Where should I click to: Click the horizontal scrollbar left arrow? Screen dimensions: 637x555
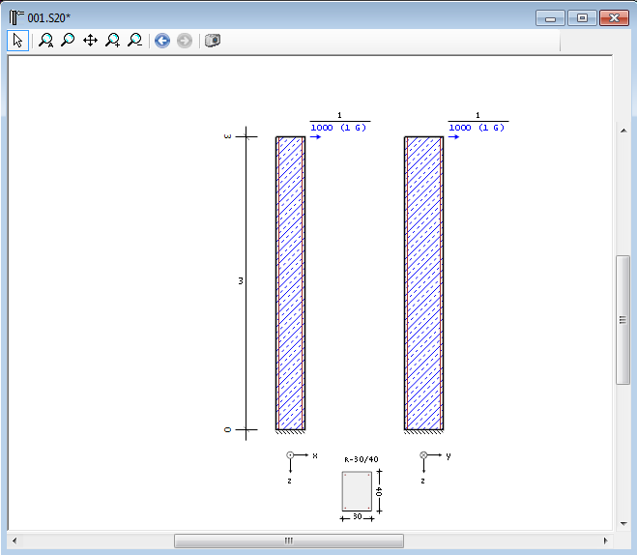[15, 540]
